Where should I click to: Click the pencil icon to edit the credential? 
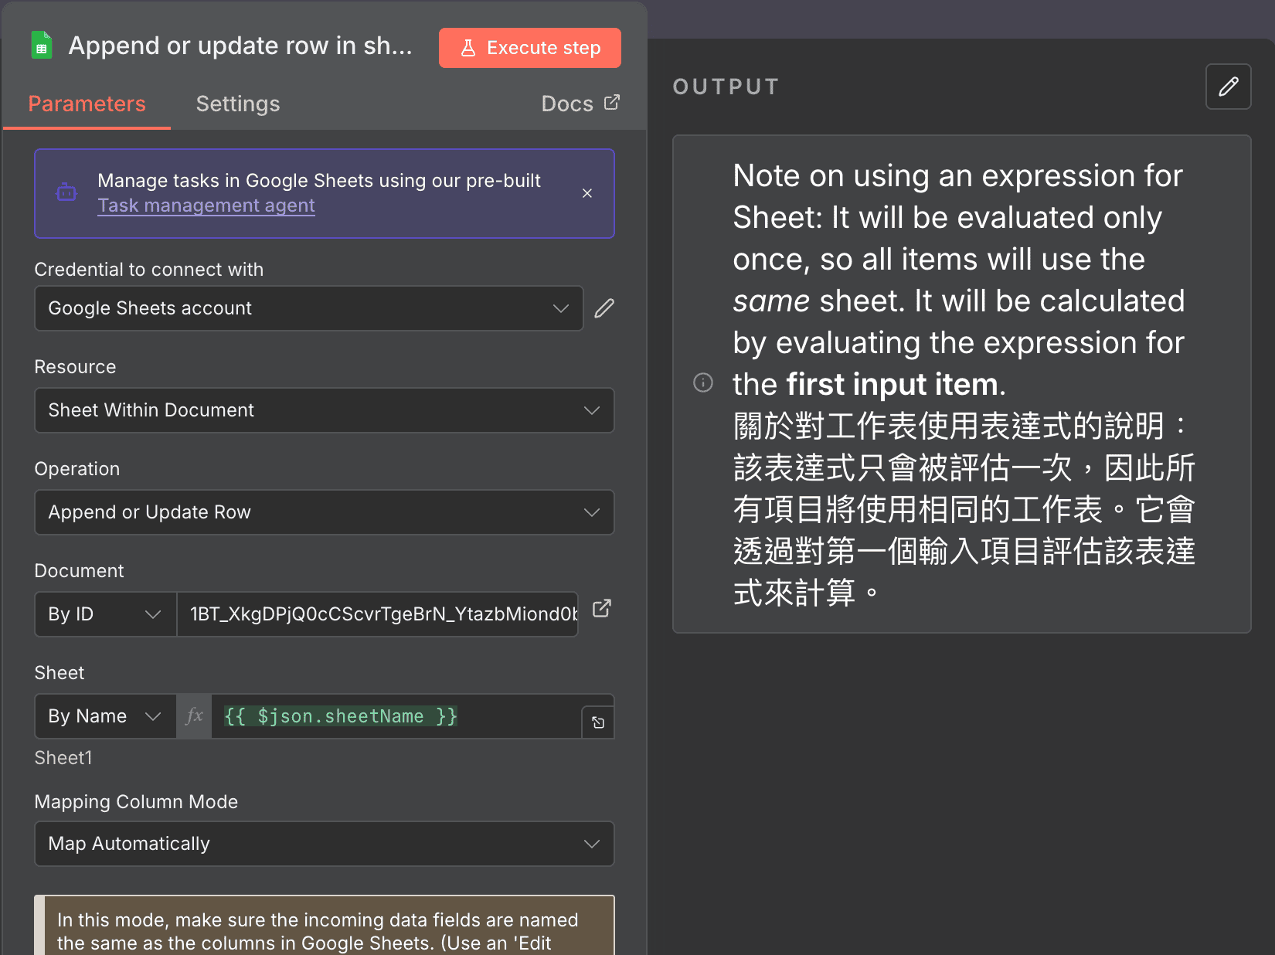pyautogui.click(x=603, y=308)
